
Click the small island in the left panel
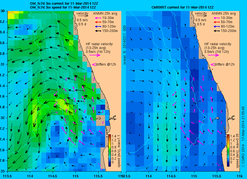(x=99, y=118)
